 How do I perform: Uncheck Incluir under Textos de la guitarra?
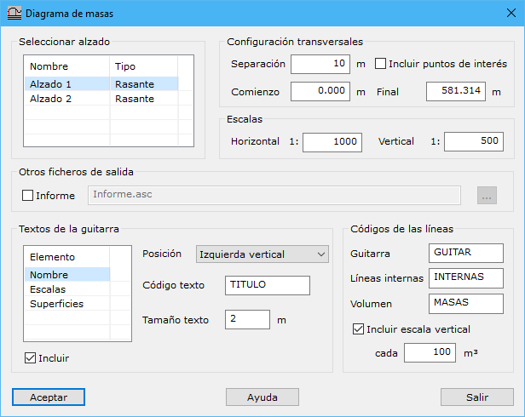click(30, 357)
